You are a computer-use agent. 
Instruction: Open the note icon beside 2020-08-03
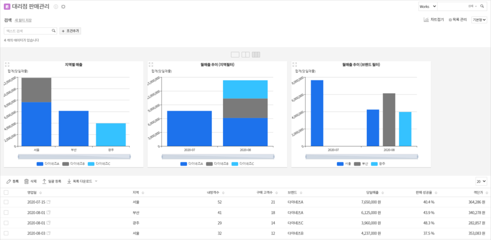click(49, 233)
